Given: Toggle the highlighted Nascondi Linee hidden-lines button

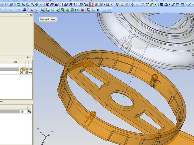Looking at the screenshot, I should point(92,5).
